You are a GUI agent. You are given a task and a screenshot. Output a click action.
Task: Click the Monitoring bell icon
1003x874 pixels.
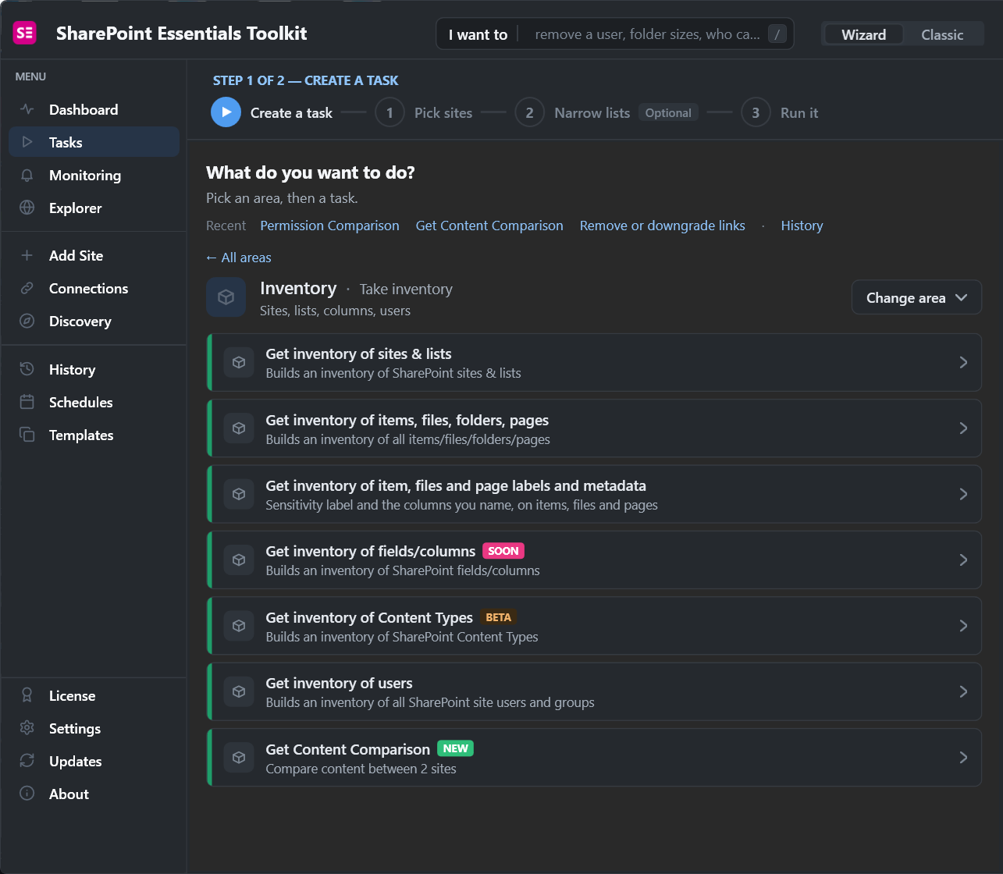point(27,176)
